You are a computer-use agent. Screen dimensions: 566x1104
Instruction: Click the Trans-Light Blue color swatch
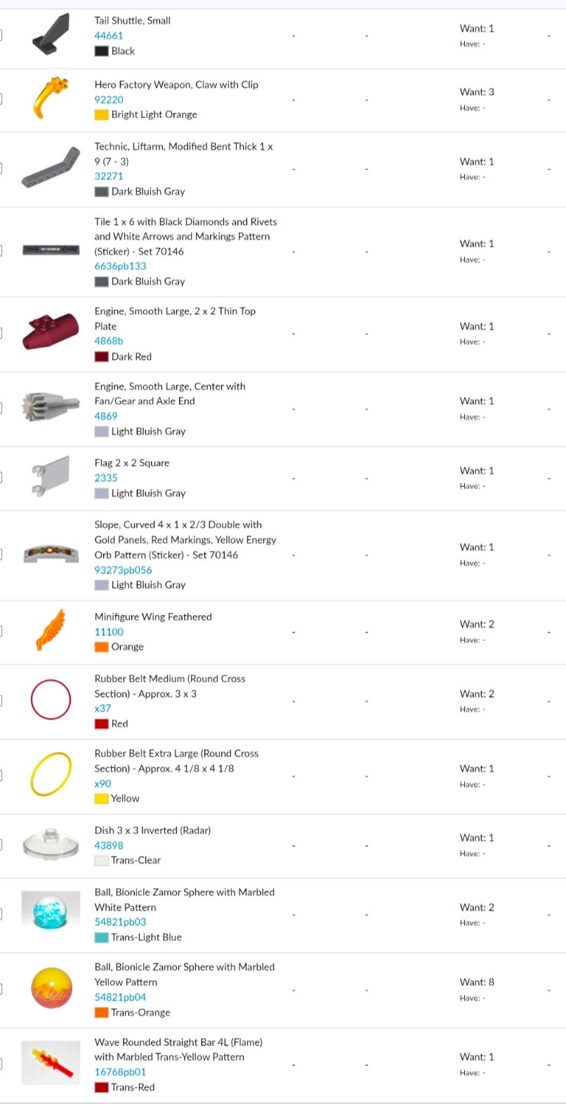(x=102, y=937)
